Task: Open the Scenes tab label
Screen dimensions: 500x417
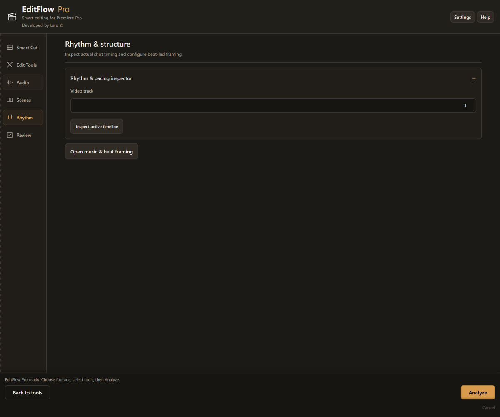Action: [x=24, y=100]
